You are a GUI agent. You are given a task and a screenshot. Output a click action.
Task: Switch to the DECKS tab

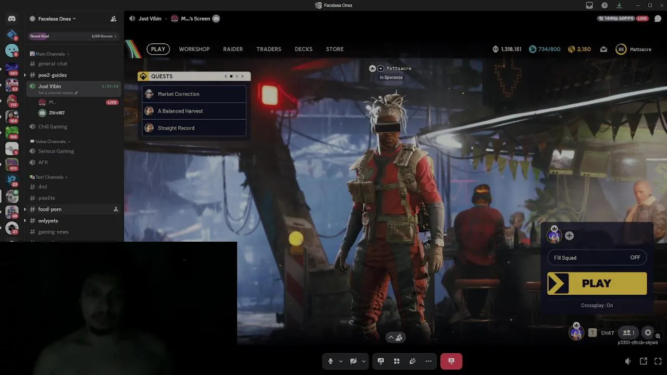[303, 49]
